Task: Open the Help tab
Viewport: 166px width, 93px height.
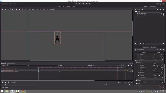Action: click(x=74, y=7)
